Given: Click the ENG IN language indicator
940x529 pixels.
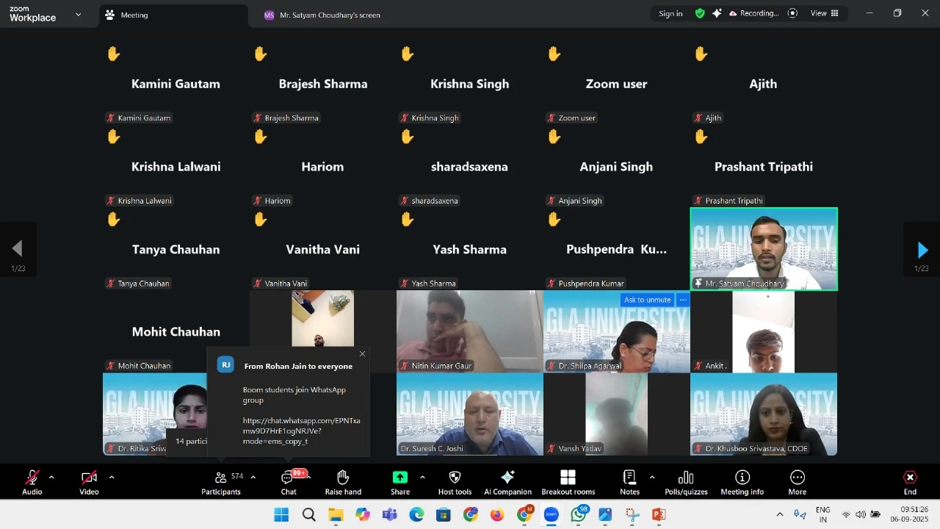Looking at the screenshot, I should pos(822,514).
